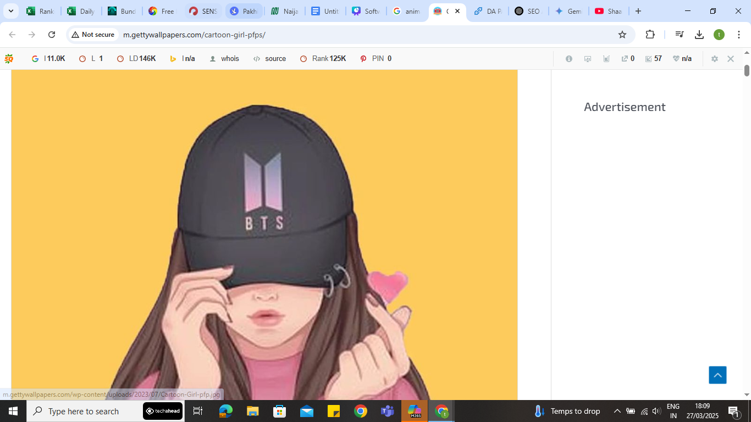
Task: Open SEOquake settings gear icon
Action: click(x=714, y=59)
